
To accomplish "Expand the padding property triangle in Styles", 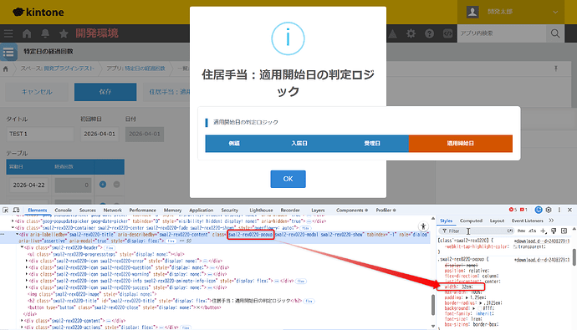I will click(x=467, y=297).
